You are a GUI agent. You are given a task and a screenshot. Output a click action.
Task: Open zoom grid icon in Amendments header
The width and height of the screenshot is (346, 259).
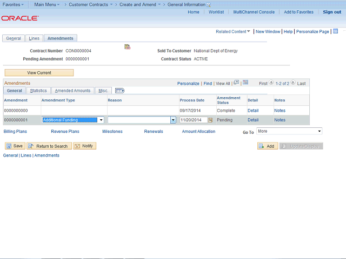[236, 83]
